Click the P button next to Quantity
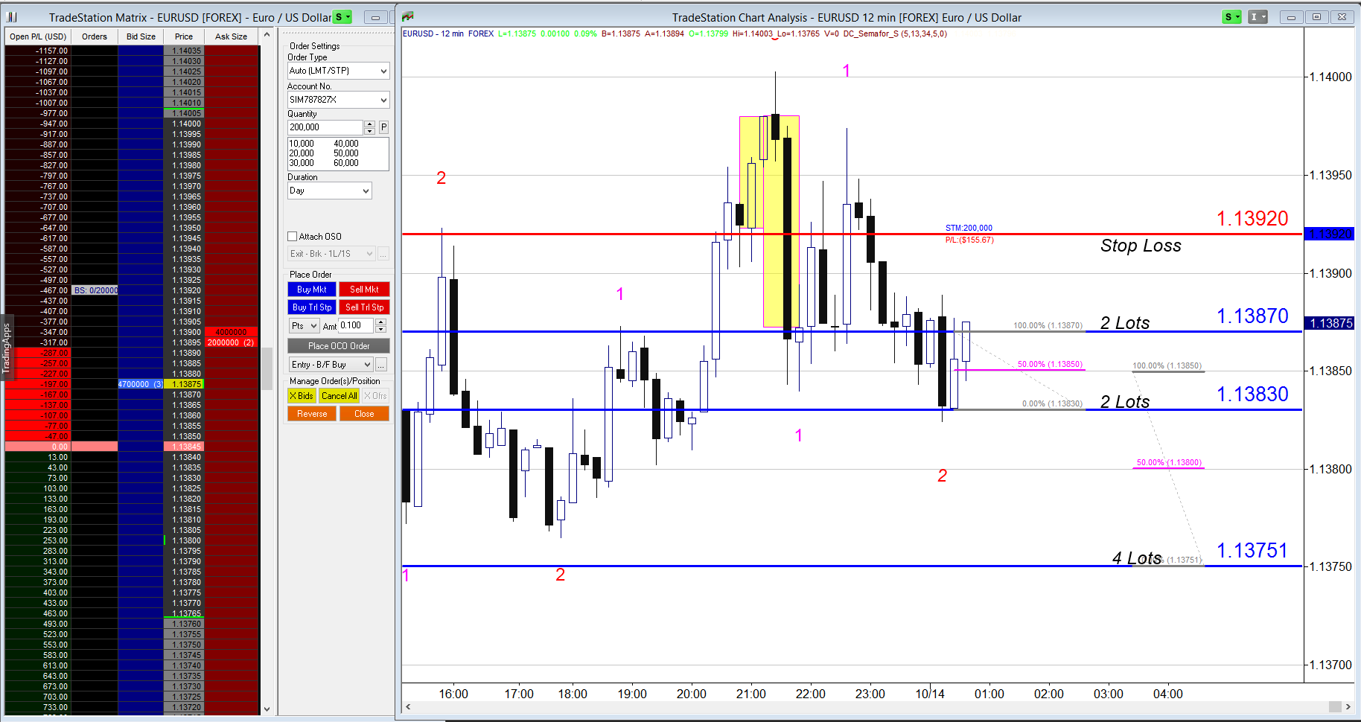The width and height of the screenshot is (1361, 722). tap(383, 127)
